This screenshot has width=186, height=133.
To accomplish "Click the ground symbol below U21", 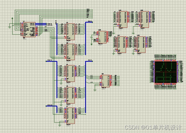I will [x=114, y=54].
